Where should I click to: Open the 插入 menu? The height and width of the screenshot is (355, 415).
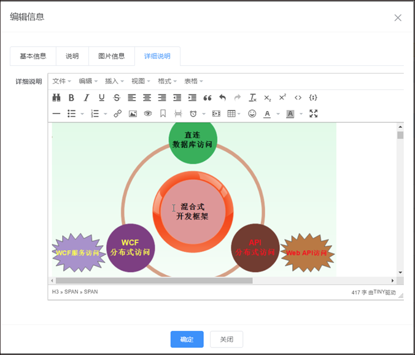[114, 81]
